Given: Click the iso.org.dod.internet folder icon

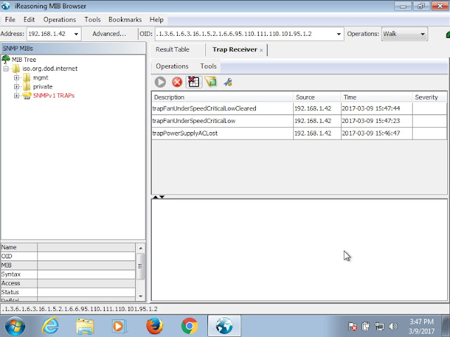Looking at the screenshot, I should point(15,69).
